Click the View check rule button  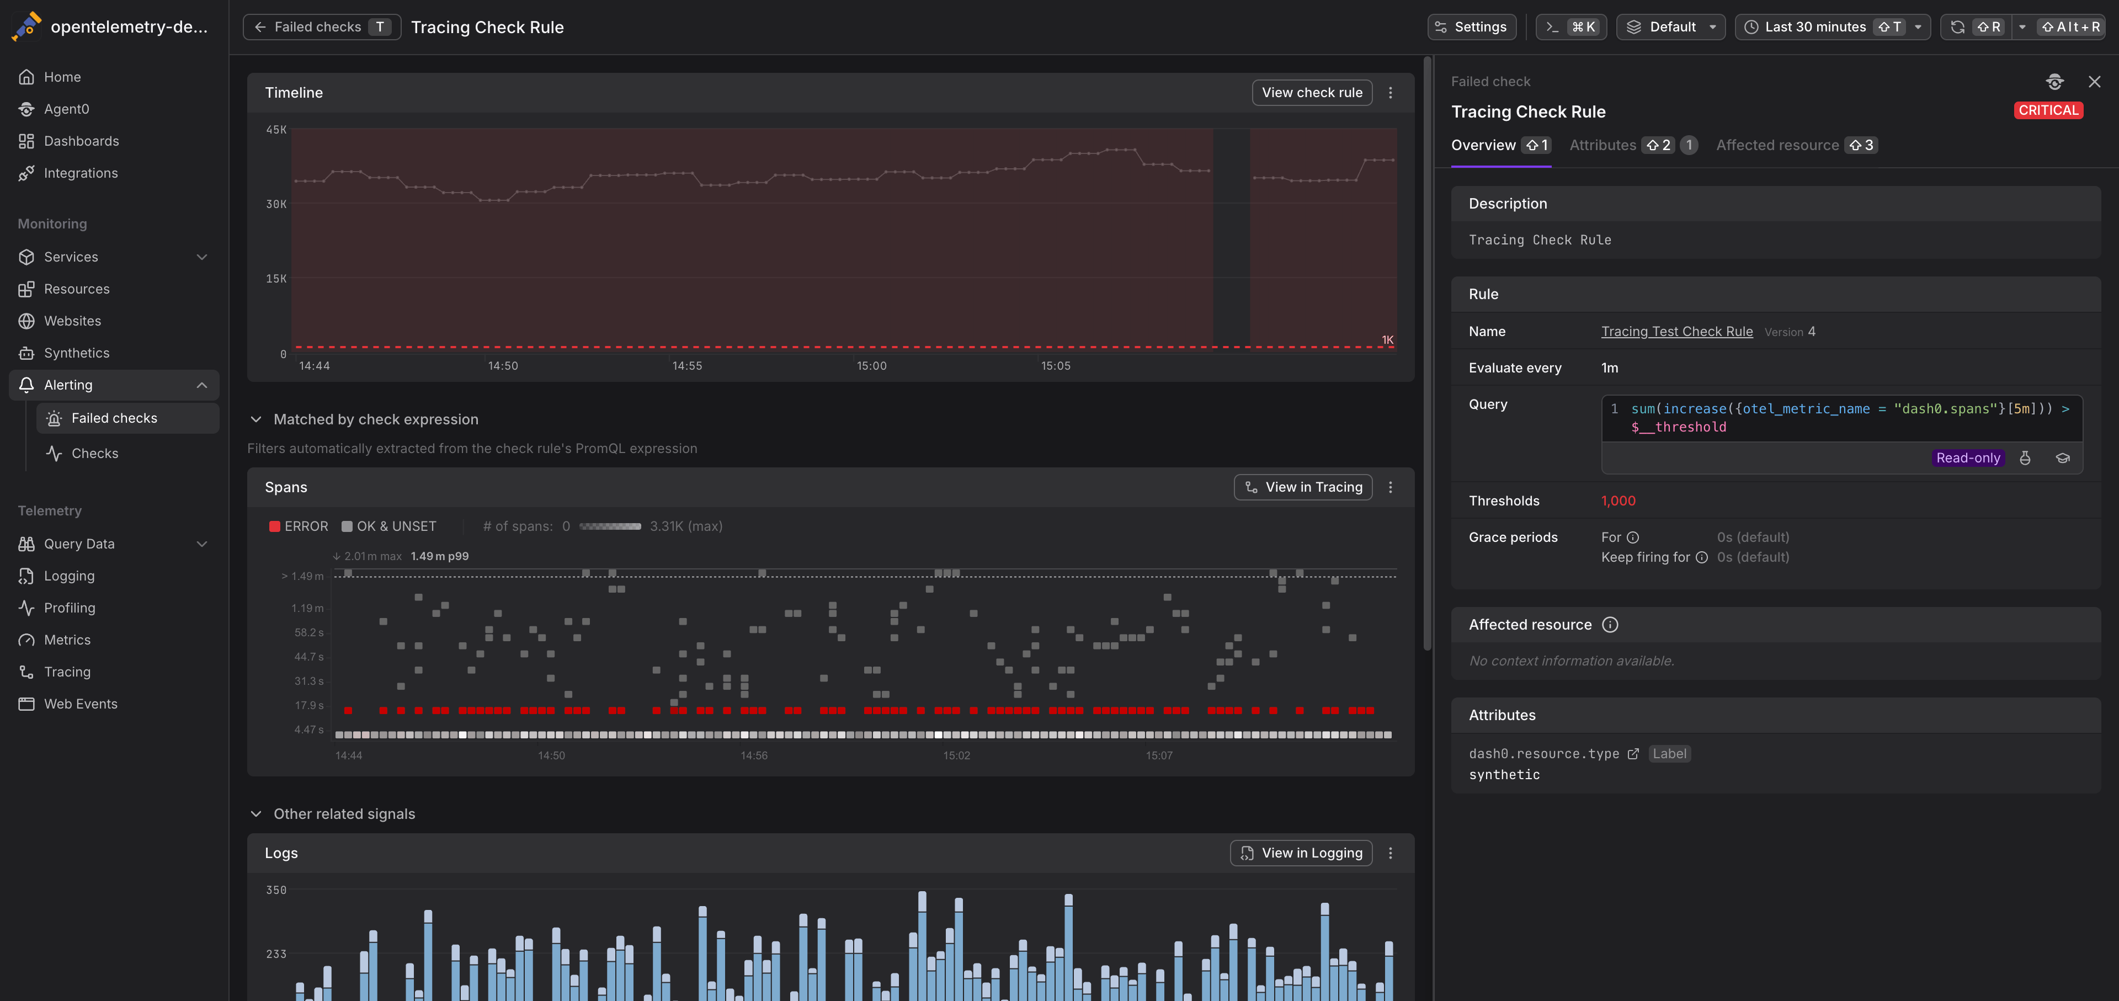(x=1311, y=93)
